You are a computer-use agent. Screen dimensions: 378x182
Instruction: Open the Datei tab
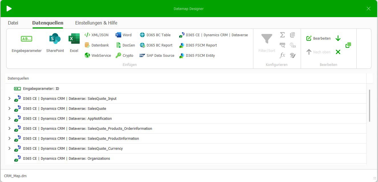[13, 23]
